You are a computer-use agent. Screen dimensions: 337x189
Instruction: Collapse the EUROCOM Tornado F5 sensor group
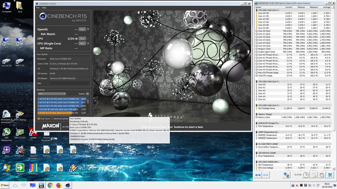[x=256, y=123]
